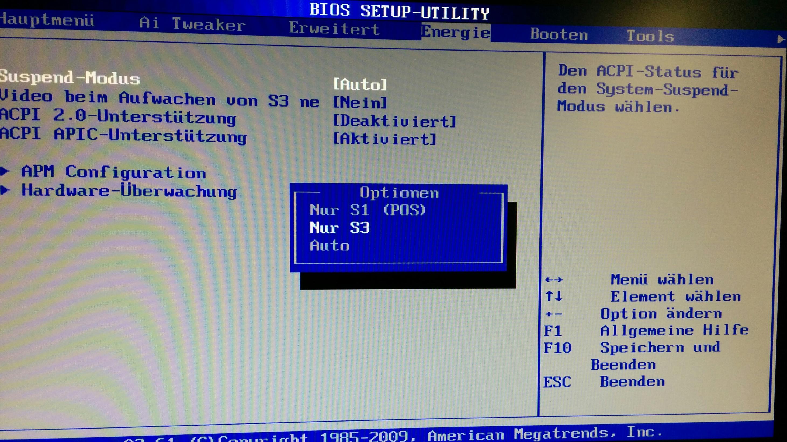
Task: Choose the Auto option in Optionen
Action: 329,246
